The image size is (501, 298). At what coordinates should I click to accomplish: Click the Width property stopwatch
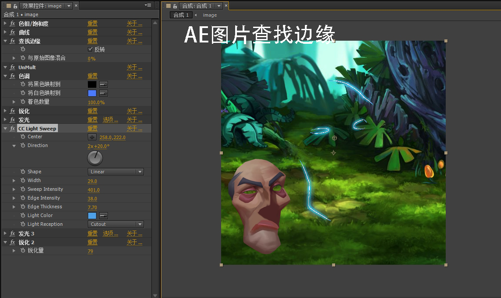pos(23,180)
